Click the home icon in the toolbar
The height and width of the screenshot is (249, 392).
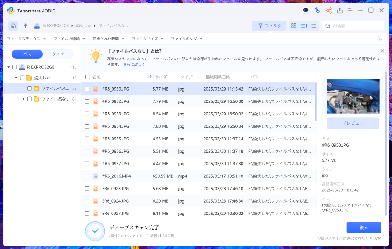pyautogui.click(x=13, y=26)
